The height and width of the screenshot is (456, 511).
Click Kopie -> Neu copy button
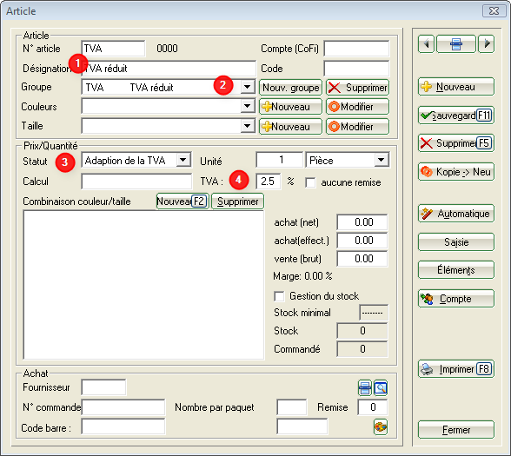(456, 172)
